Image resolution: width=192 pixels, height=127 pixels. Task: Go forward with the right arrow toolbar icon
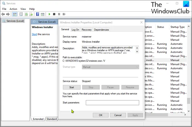tap(8, 14)
